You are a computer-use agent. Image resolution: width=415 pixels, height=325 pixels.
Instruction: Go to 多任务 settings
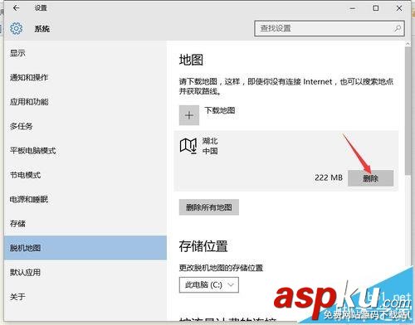pos(85,126)
